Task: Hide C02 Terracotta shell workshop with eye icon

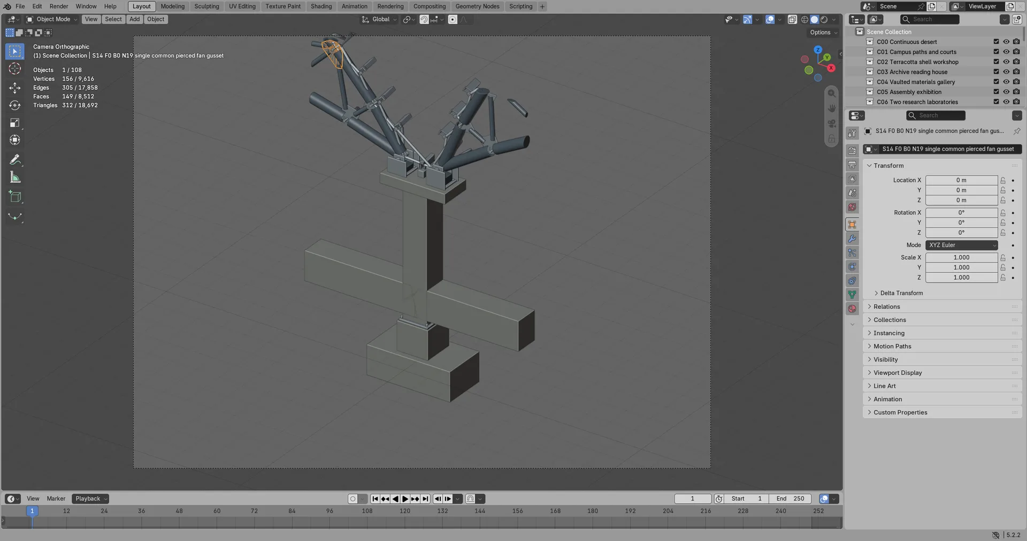Action: (x=1006, y=62)
